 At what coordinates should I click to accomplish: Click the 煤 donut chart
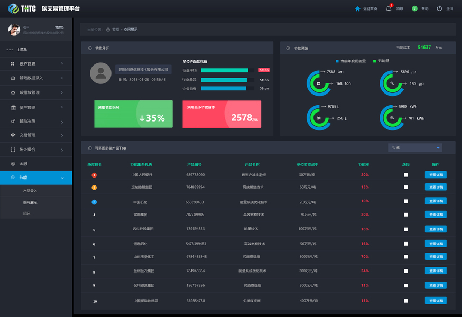point(319,83)
